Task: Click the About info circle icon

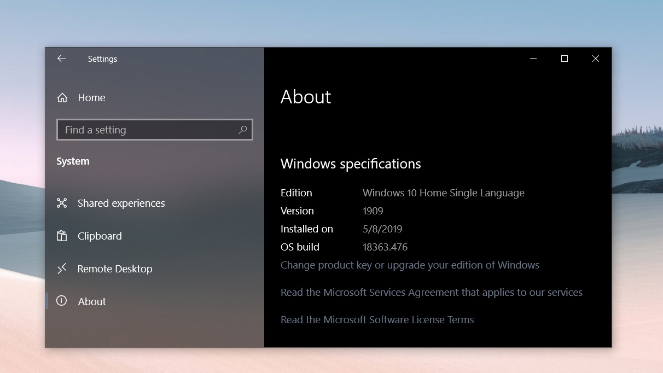Action: pos(62,301)
